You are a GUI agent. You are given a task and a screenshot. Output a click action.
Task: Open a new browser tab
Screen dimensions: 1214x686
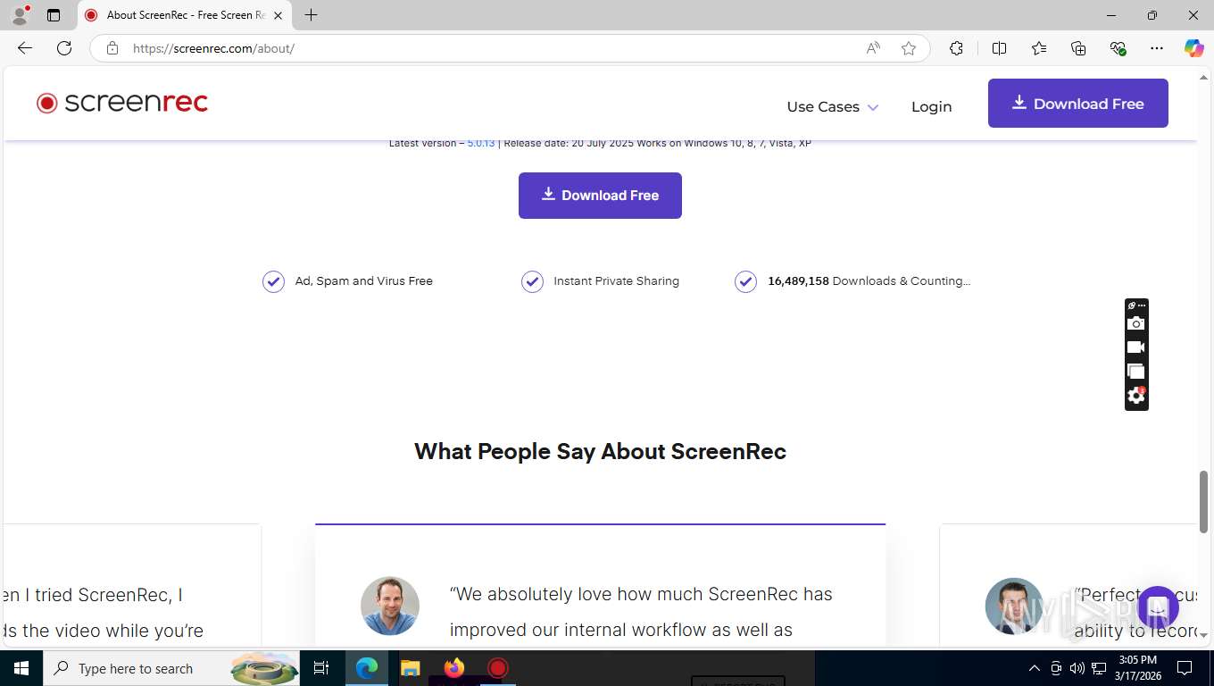coord(311,15)
